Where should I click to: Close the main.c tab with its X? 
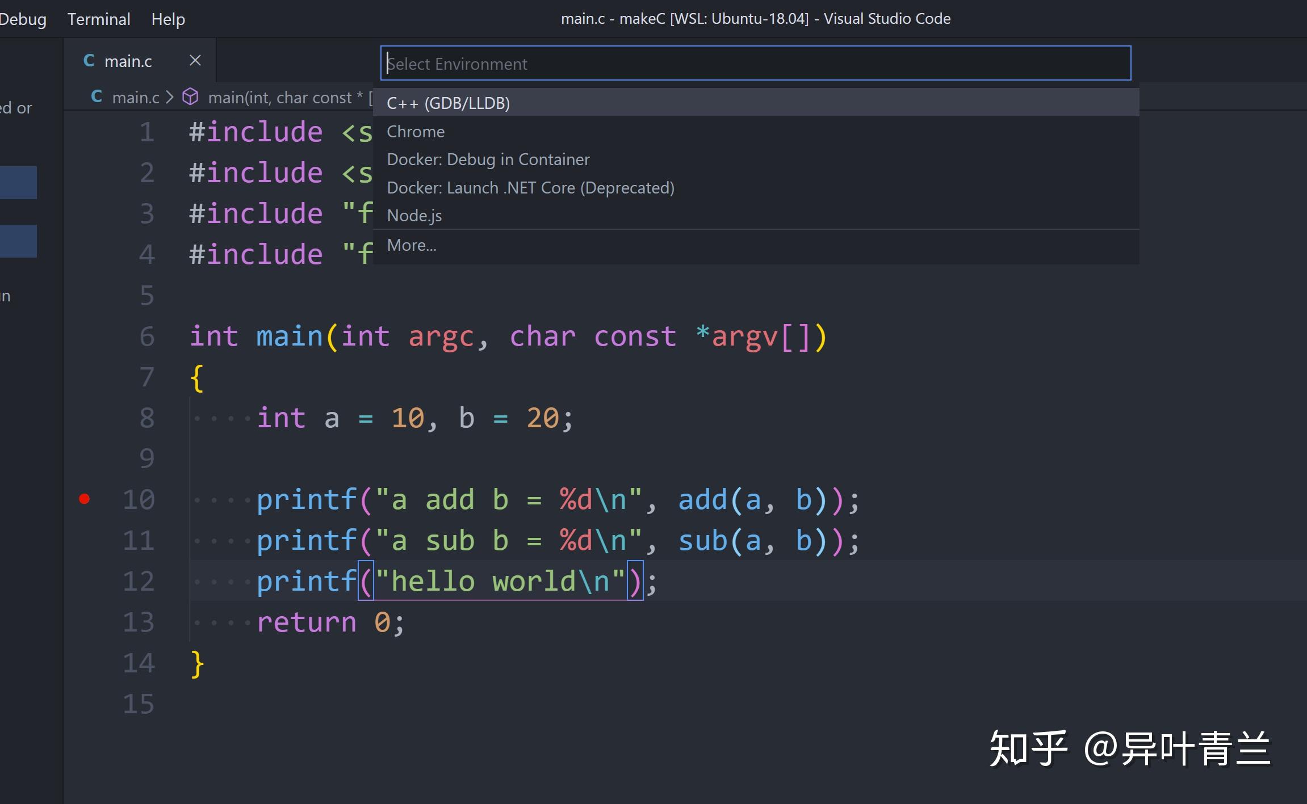(195, 60)
